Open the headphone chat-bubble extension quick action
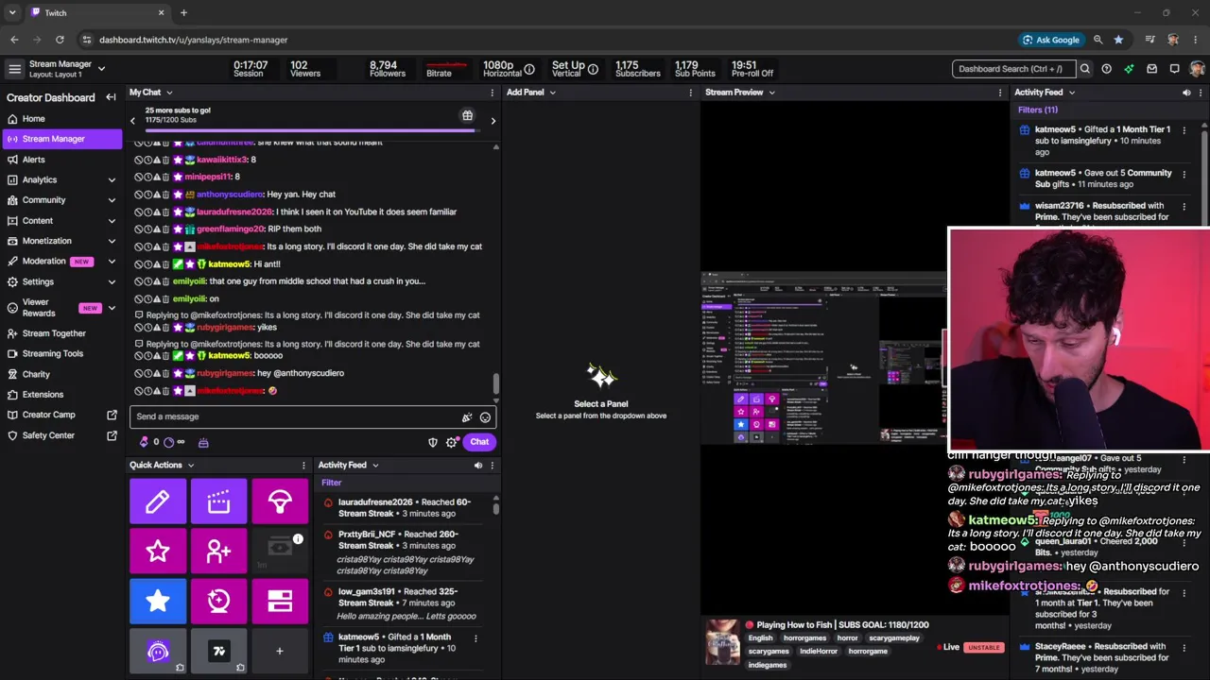Screen dimensions: 1210x680 point(158,651)
